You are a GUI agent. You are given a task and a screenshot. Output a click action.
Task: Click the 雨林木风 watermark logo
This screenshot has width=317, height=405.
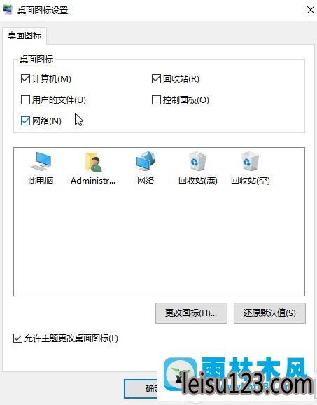pos(237,377)
